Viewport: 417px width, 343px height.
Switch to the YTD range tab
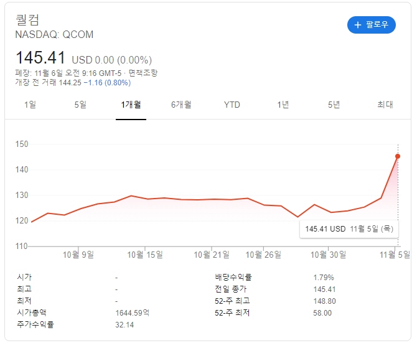(232, 105)
